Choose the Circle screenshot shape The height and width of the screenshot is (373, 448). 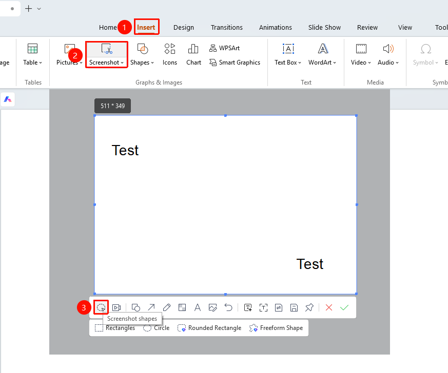coord(157,328)
